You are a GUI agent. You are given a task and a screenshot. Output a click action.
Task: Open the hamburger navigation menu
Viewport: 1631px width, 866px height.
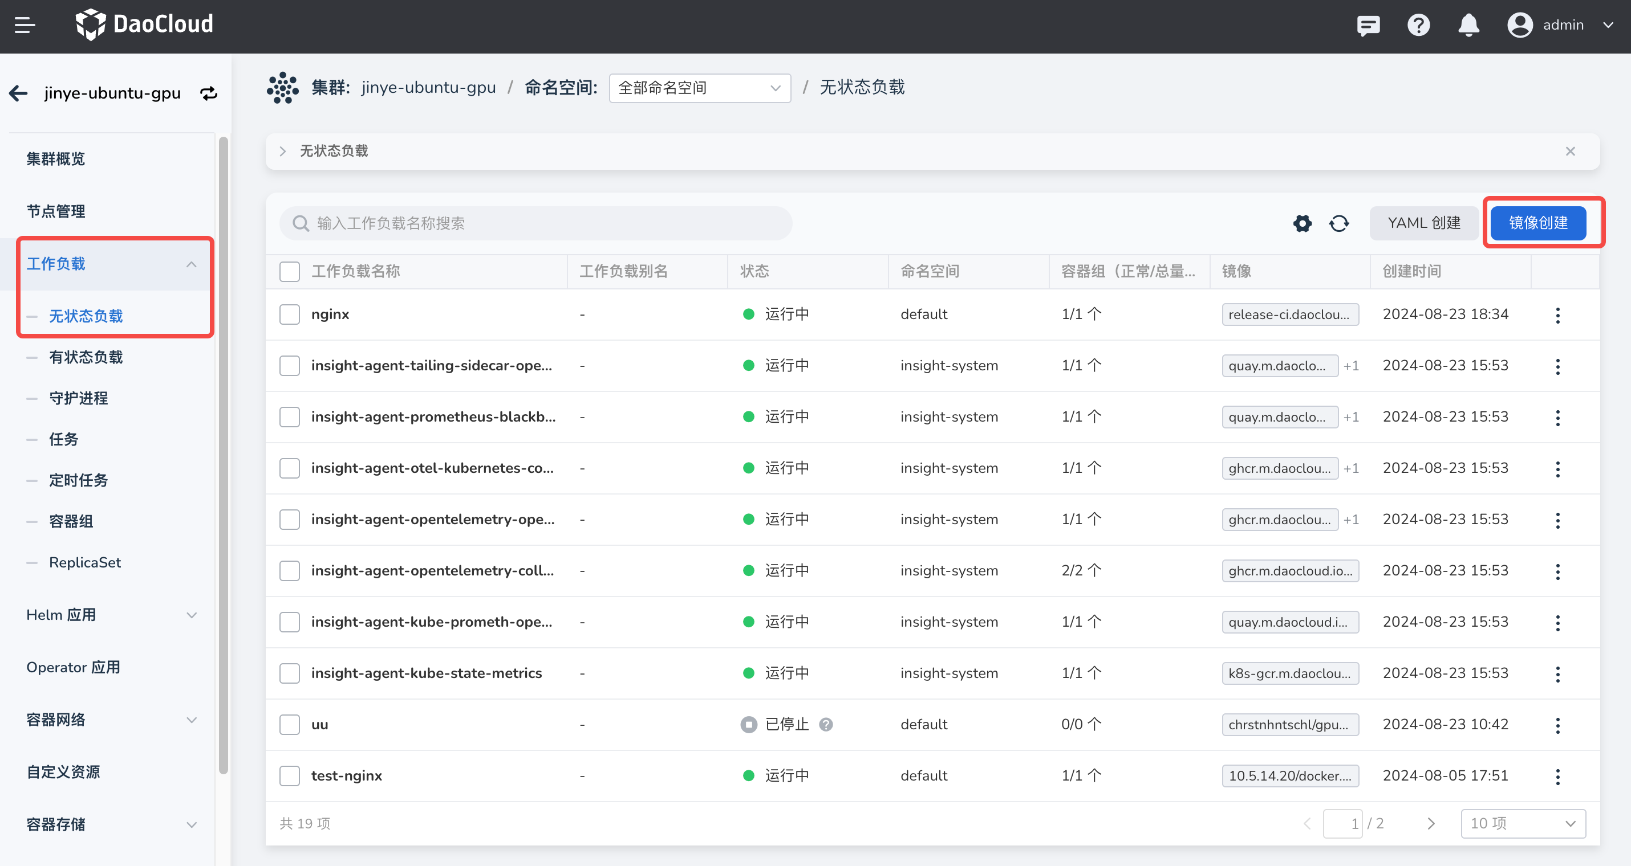(25, 25)
